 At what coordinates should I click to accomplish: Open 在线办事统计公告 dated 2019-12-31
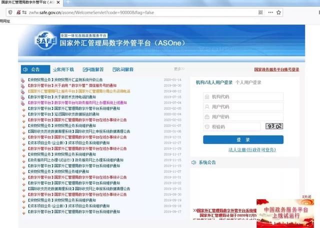coord(77,137)
